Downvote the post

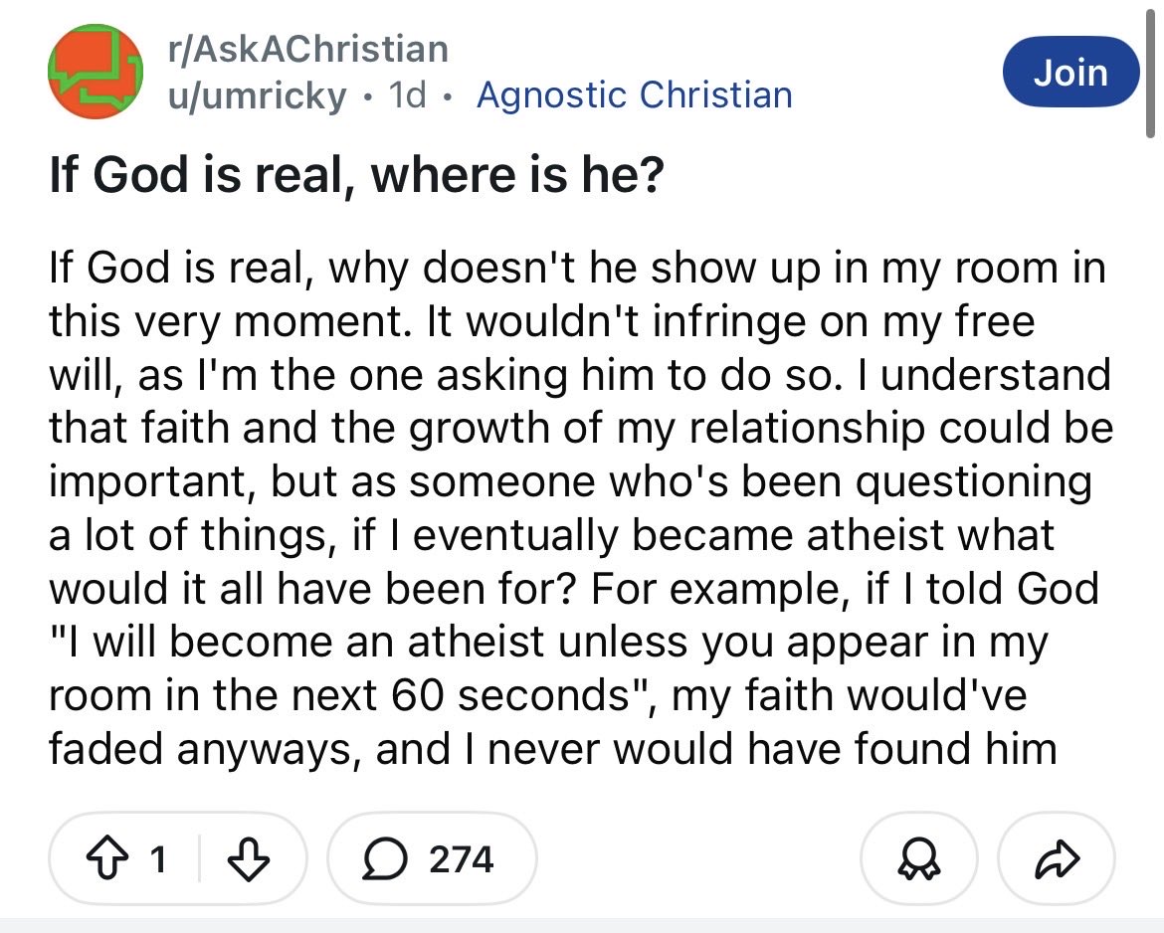[246, 858]
